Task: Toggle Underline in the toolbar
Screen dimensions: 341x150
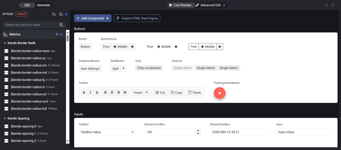Action: 97,93
